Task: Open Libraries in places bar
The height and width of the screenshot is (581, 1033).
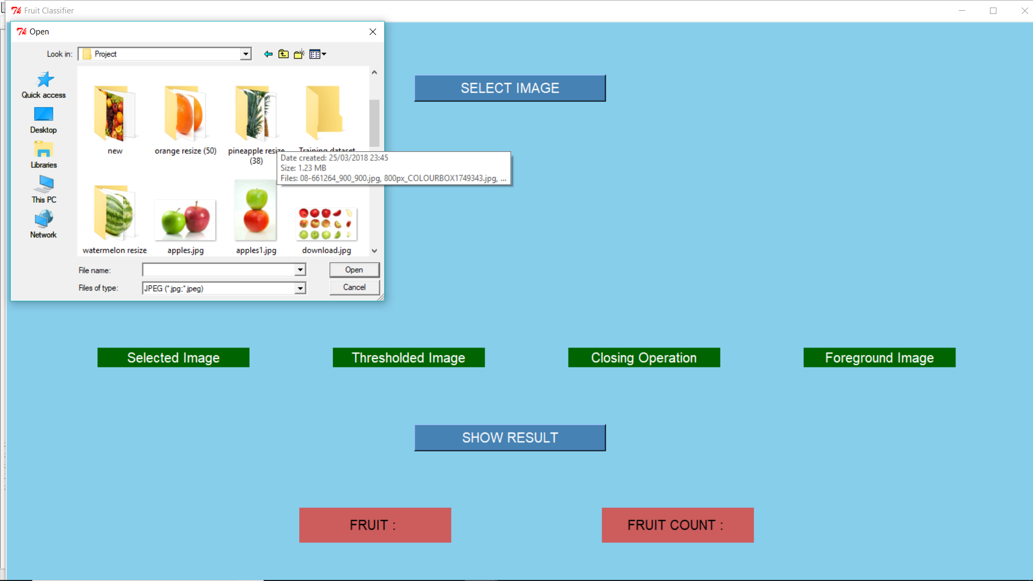Action: click(x=44, y=155)
